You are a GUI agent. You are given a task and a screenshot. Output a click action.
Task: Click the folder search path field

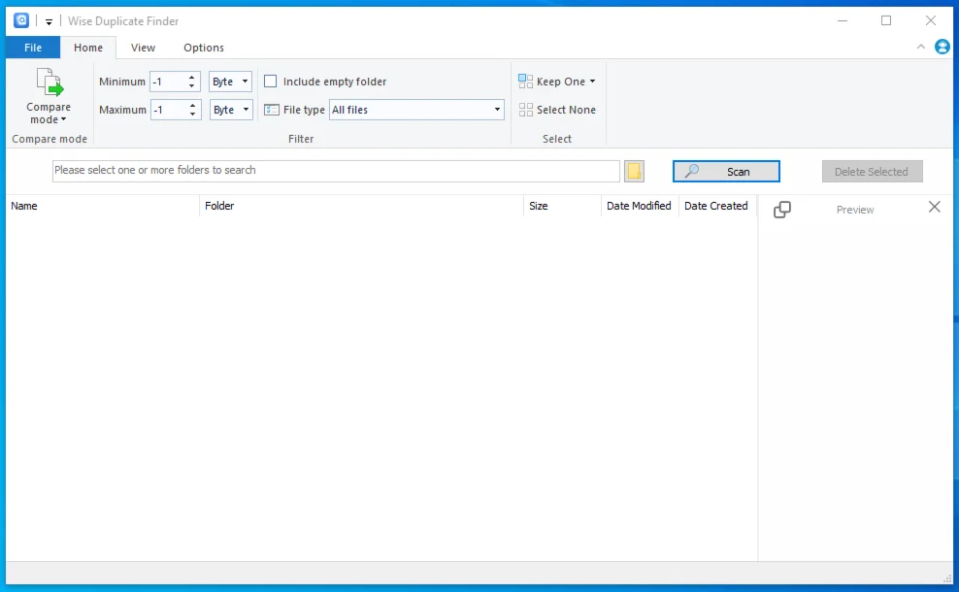336,171
